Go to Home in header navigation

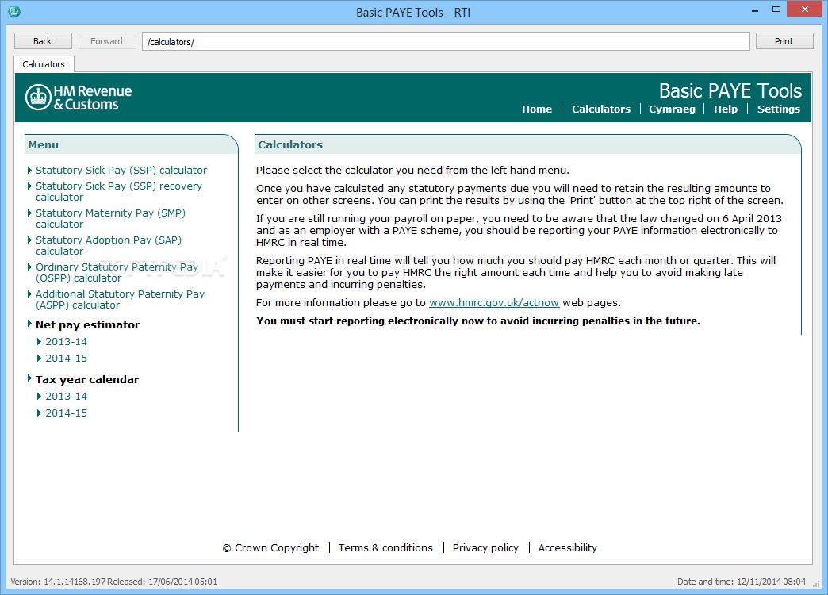(x=537, y=109)
